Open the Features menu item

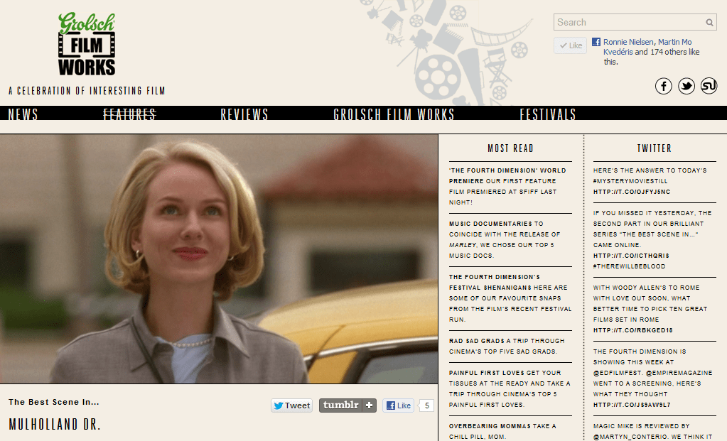click(x=129, y=114)
